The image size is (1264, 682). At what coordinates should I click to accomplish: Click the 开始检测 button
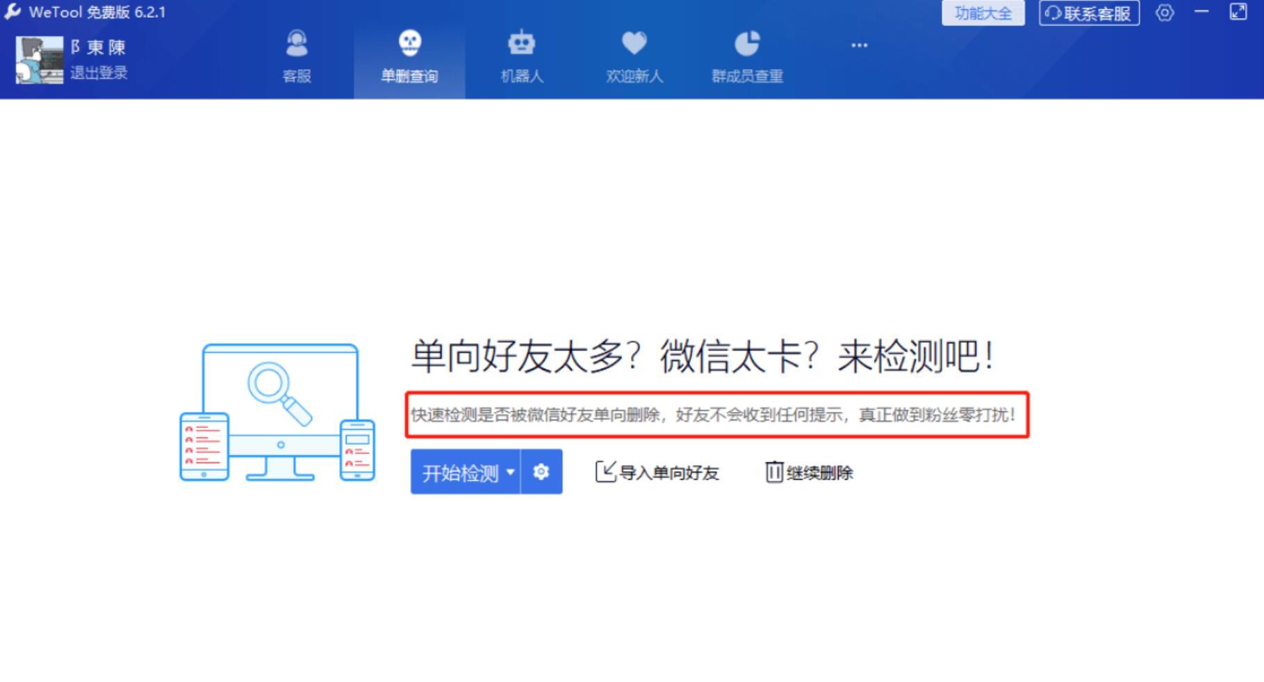click(460, 473)
